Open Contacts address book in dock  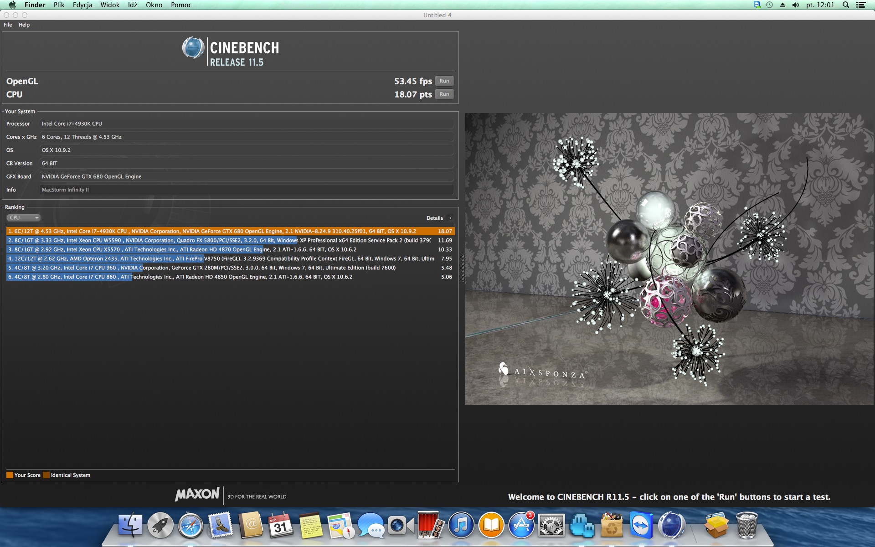click(251, 526)
